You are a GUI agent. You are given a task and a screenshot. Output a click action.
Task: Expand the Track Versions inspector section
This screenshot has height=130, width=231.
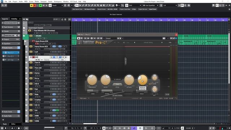tap(10, 27)
